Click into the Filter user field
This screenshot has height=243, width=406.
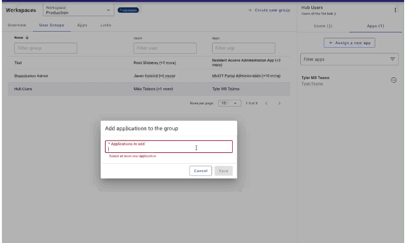coord(165,48)
